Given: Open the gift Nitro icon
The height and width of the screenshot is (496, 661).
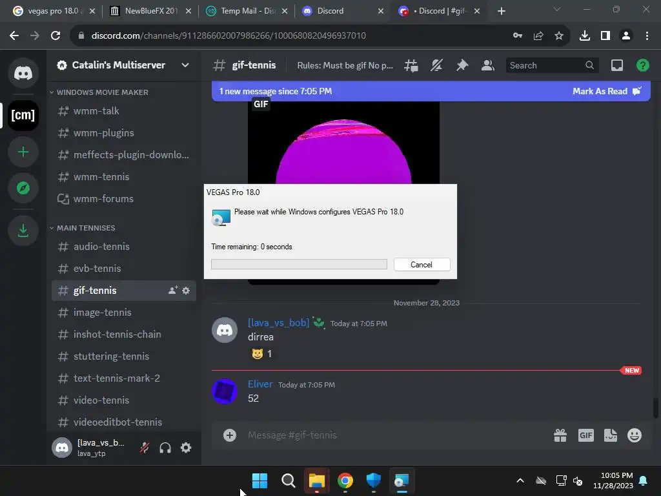Looking at the screenshot, I should click(560, 435).
